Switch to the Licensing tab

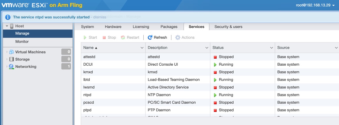pyautogui.click(x=141, y=27)
